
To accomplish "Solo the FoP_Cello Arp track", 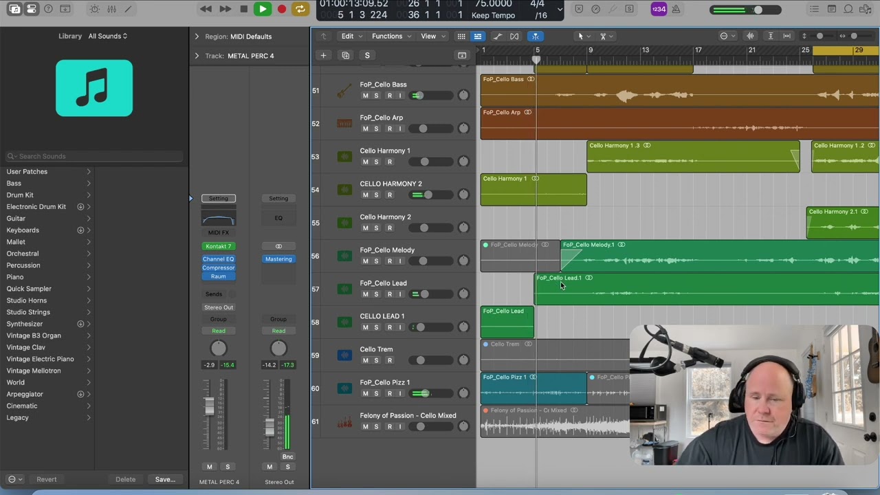I will pyautogui.click(x=376, y=129).
